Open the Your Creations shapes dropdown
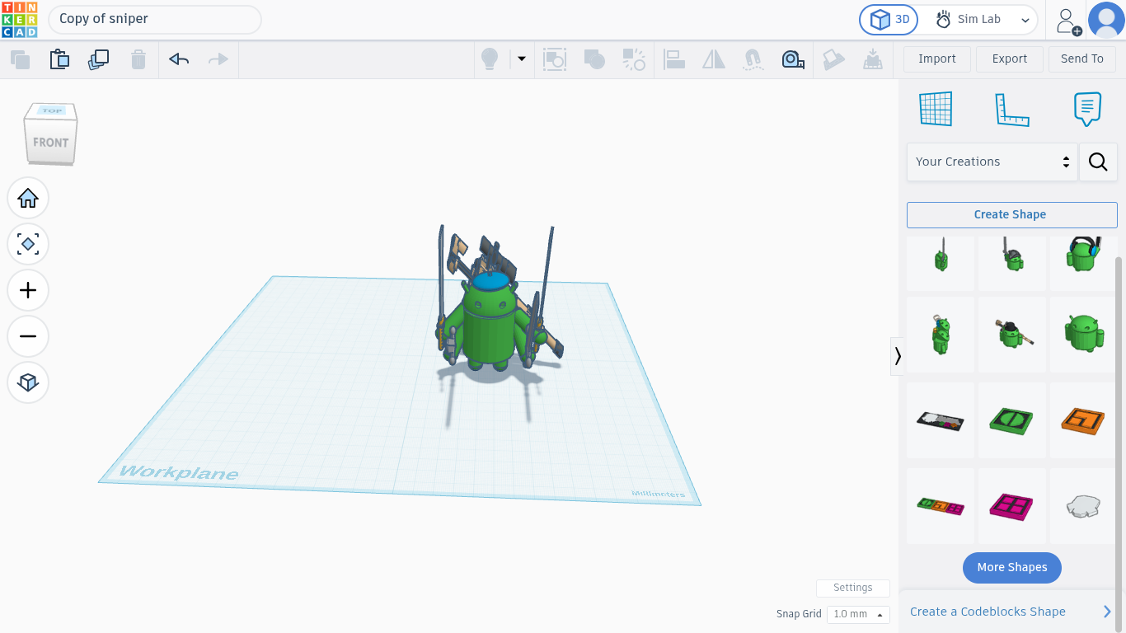1126x633 pixels. [992, 162]
